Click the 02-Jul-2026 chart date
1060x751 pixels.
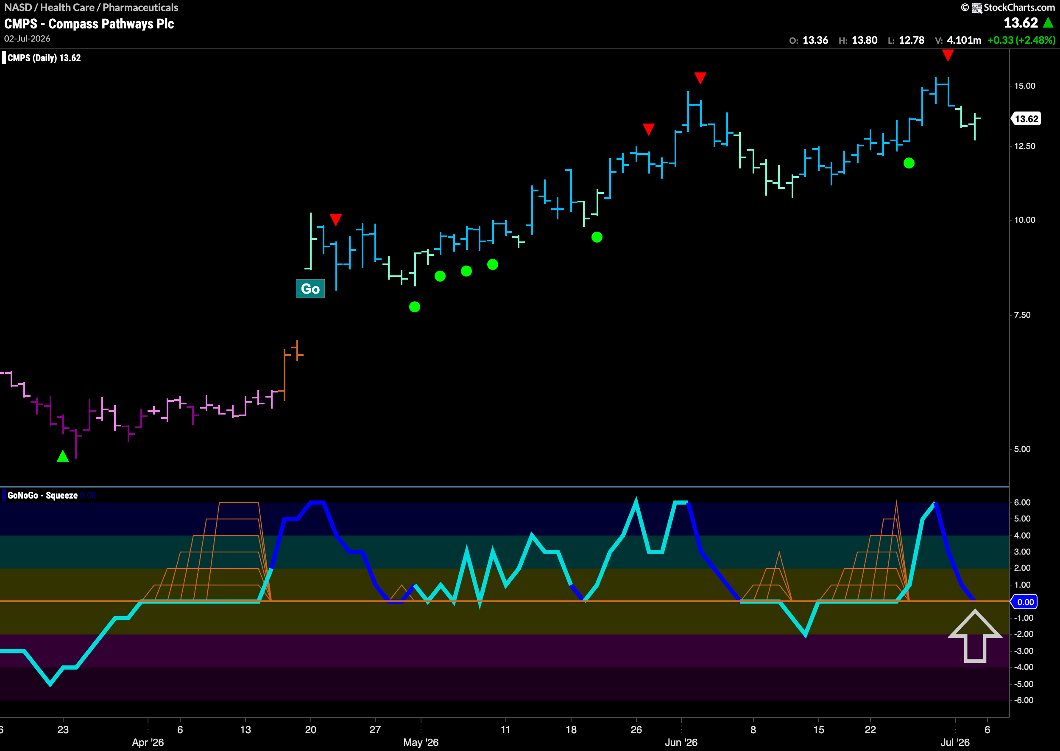coord(27,39)
